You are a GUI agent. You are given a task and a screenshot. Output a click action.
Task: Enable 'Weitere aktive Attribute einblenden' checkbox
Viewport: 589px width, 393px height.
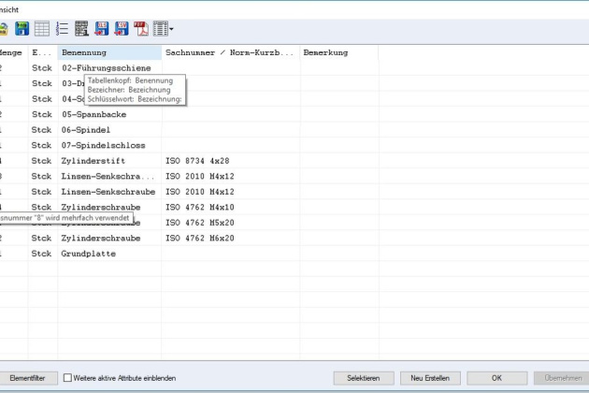pyautogui.click(x=68, y=377)
